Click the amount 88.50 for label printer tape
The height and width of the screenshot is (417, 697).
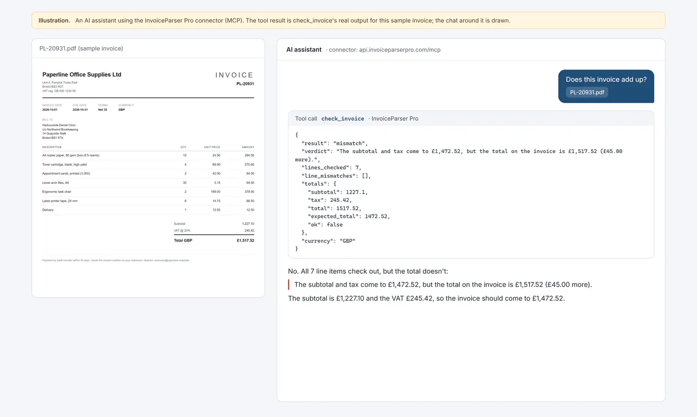[250, 201]
